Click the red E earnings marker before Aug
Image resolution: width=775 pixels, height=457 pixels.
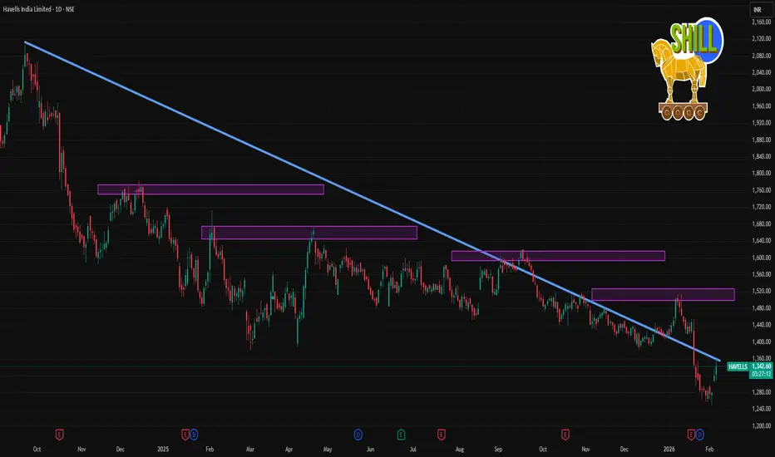(x=442, y=435)
